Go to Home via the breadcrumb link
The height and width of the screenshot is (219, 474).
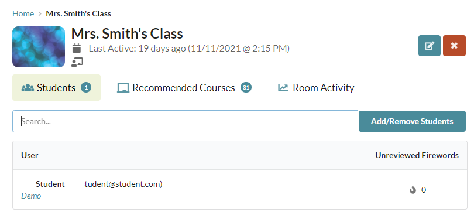(23, 13)
